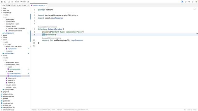Expand the desktopMain kotlin folder
Screen dimensions: 198x111
[x=5, y=24]
